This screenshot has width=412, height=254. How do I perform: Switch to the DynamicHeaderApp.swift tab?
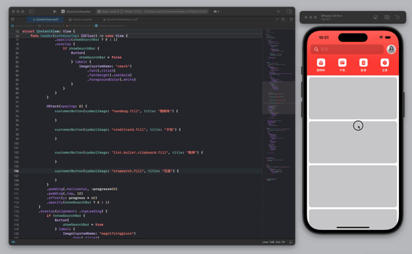(x=120, y=19)
